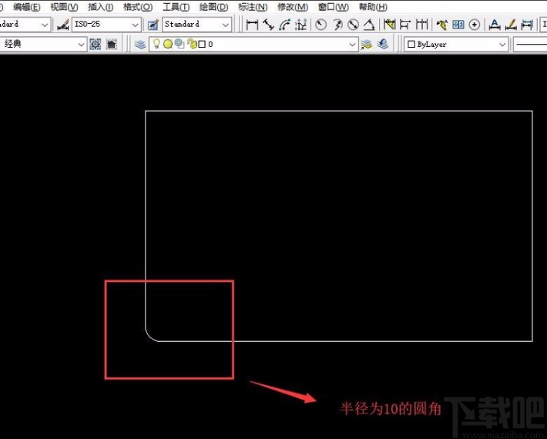Click the top edge of the rectangle

pyautogui.click(x=339, y=111)
